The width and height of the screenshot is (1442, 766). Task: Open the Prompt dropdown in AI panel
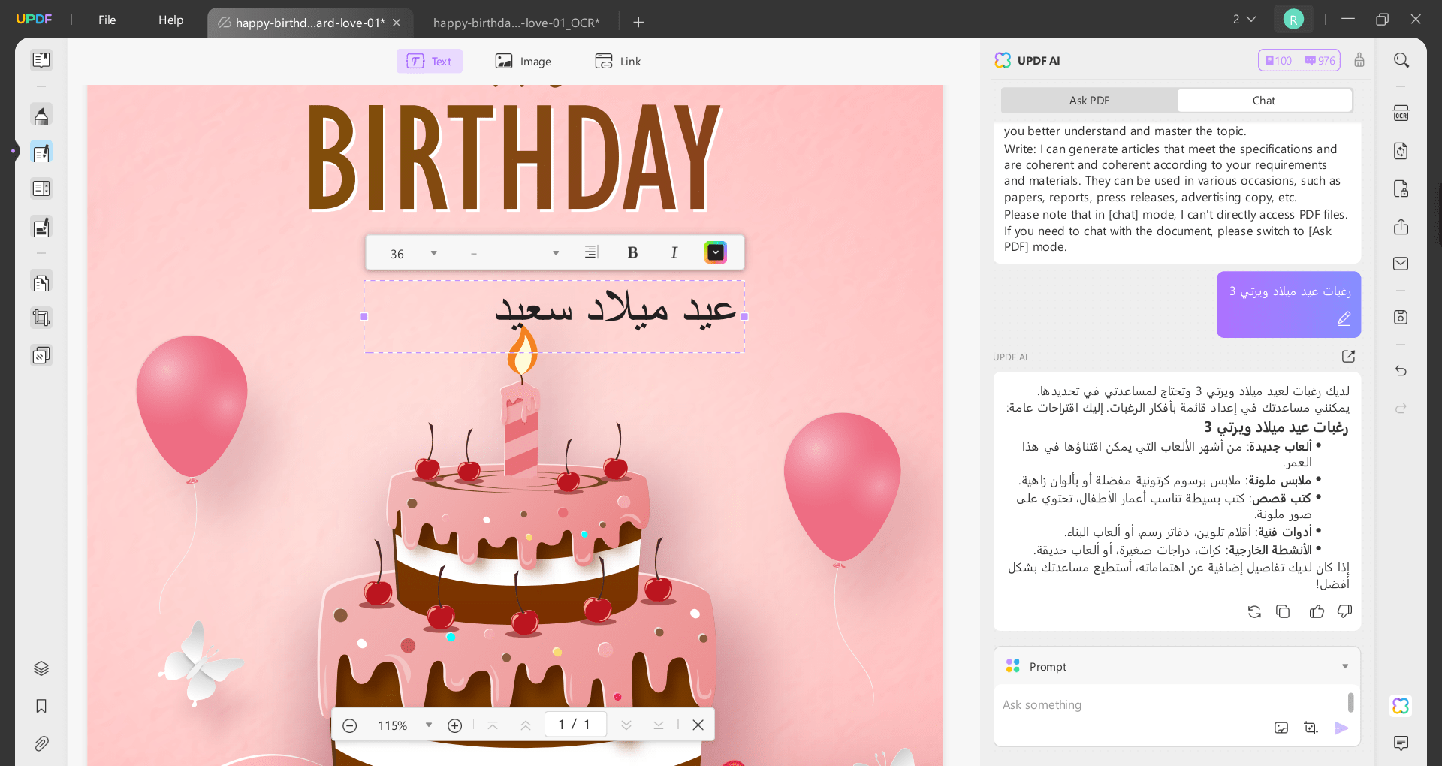(1344, 666)
